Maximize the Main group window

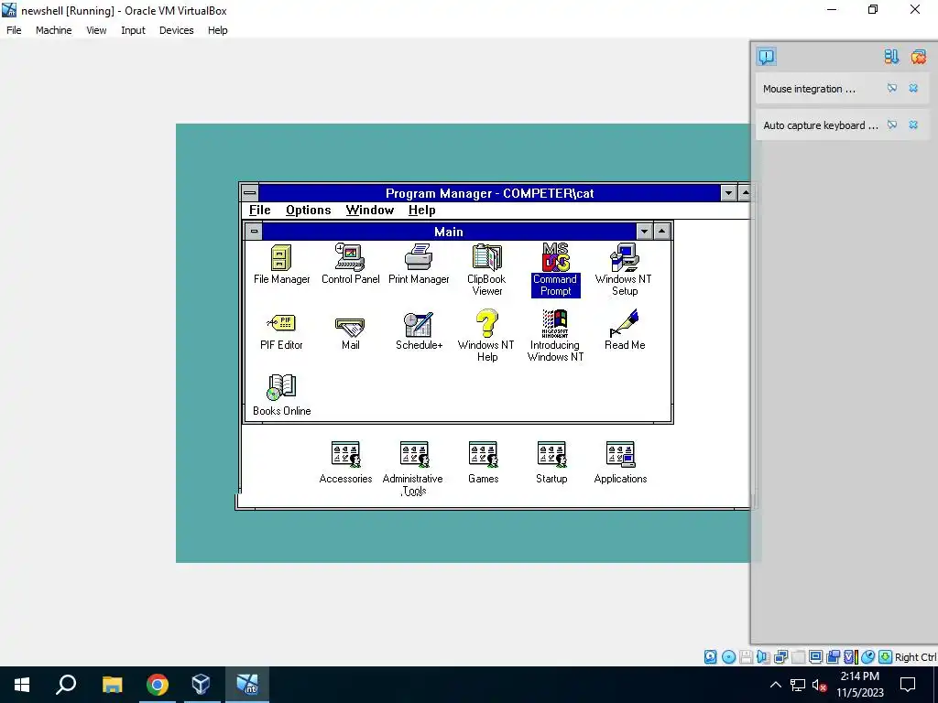click(661, 232)
